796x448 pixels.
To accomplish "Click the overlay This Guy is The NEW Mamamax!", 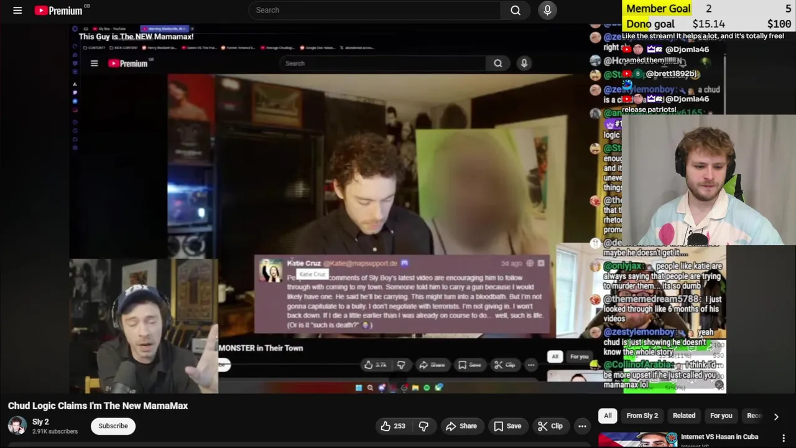I will [136, 37].
